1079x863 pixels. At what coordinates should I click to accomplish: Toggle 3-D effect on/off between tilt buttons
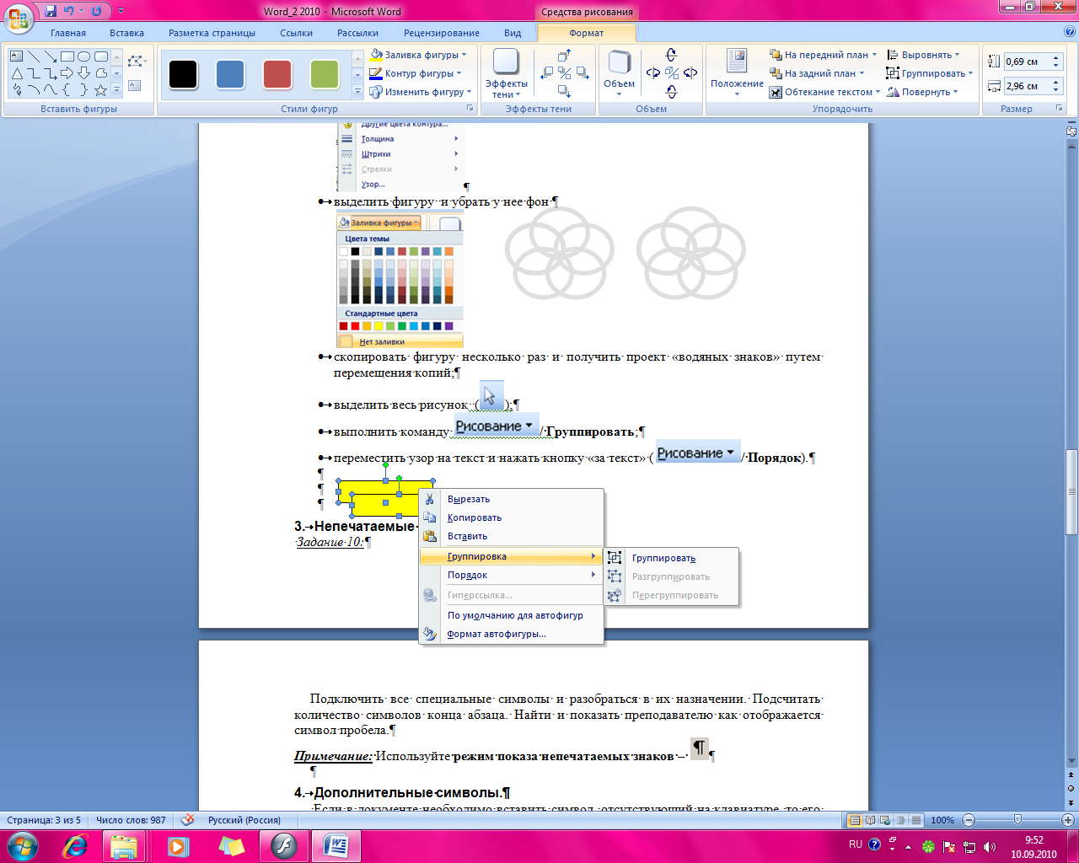click(671, 73)
